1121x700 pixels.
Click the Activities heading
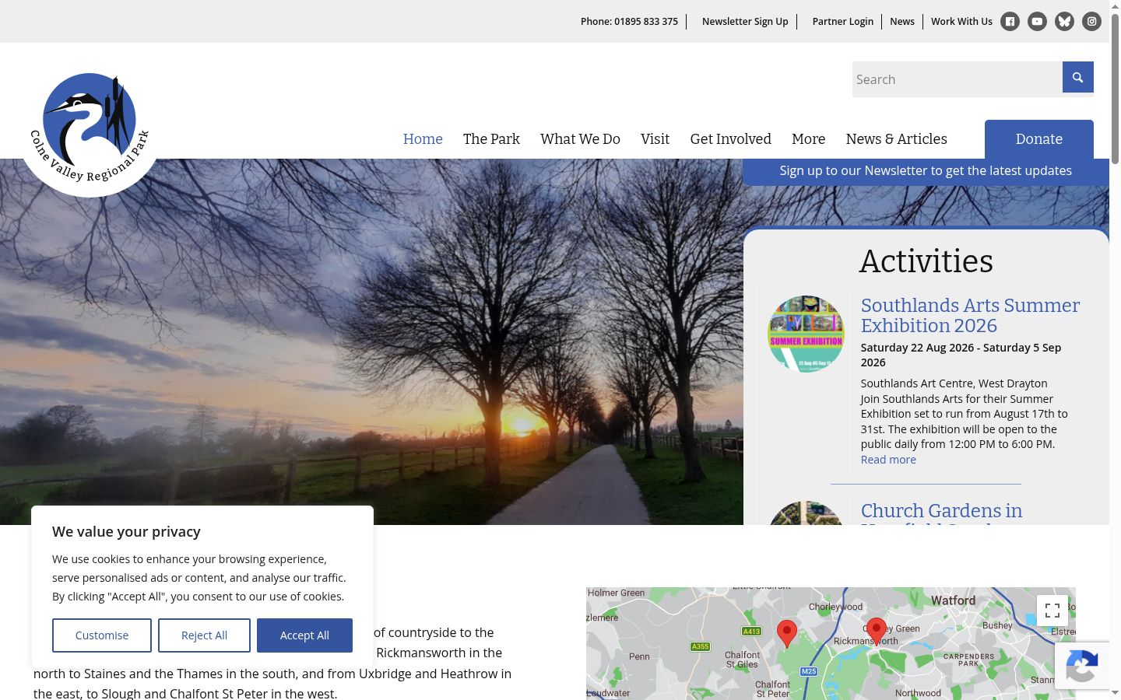pyautogui.click(x=926, y=261)
